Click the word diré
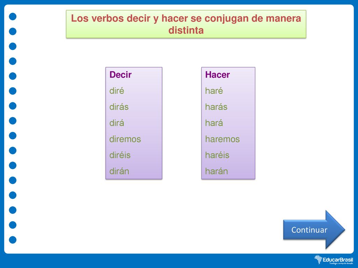The image size is (358, 268). point(117,91)
